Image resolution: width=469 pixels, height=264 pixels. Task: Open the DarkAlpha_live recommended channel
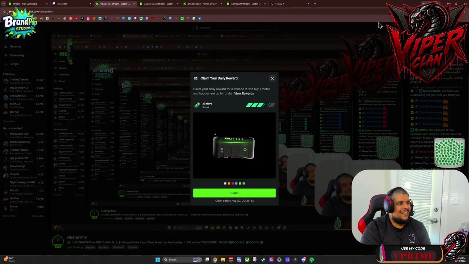(x=23, y=135)
